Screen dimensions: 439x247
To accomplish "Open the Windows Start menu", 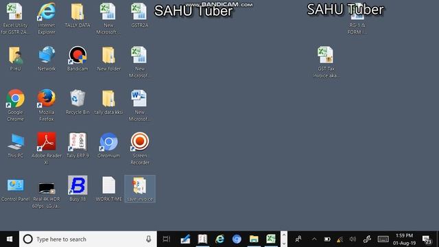I will point(10,239).
